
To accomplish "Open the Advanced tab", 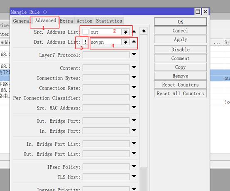I will tap(46, 20).
